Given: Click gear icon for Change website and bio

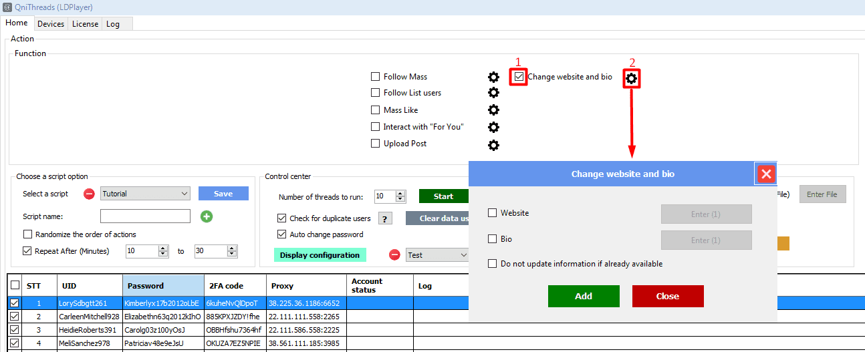Looking at the screenshot, I should point(632,79).
